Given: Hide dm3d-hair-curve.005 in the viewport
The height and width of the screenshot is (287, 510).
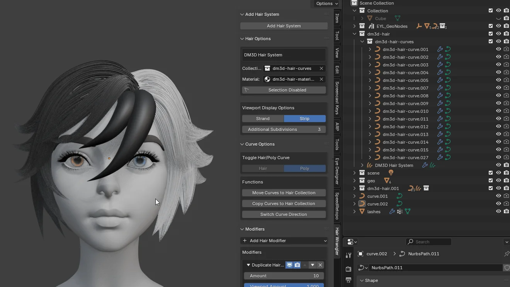Looking at the screenshot, I should coord(498,80).
